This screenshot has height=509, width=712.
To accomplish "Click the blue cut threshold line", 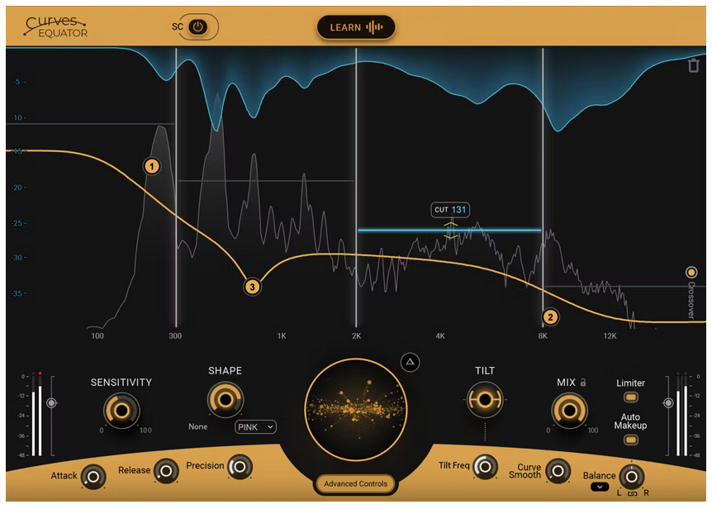I will (x=449, y=231).
